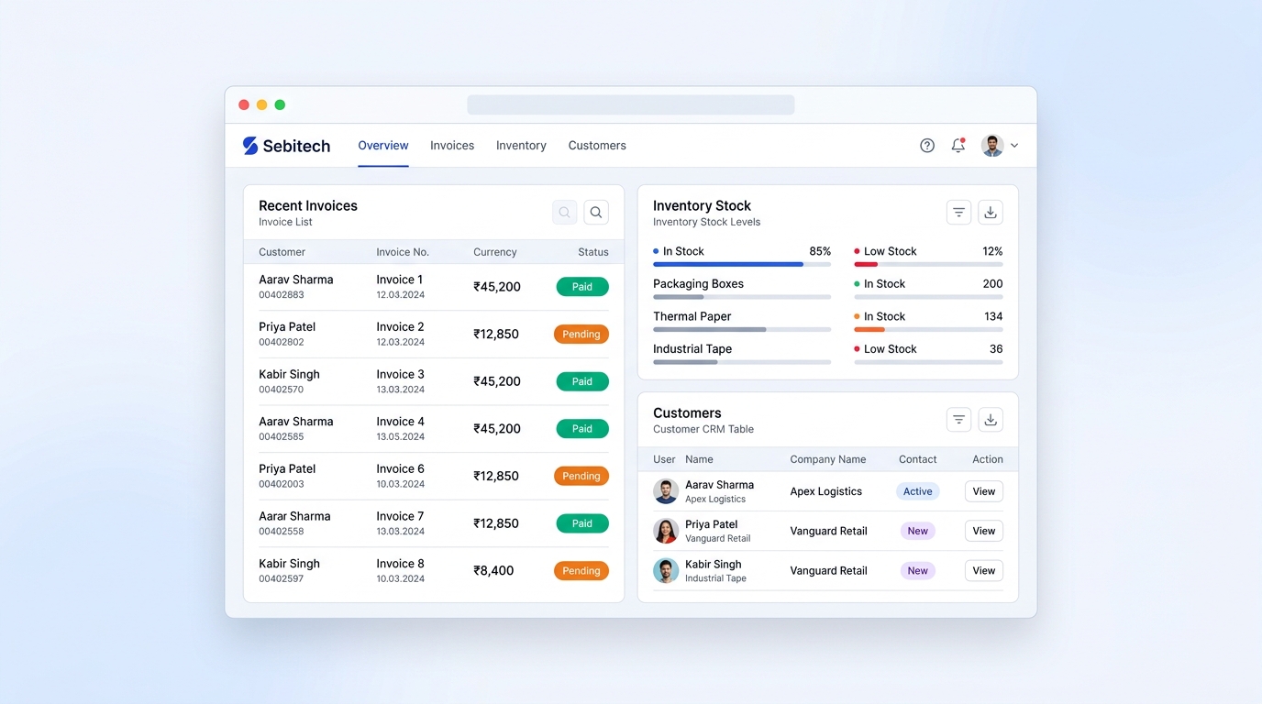1262x704 pixels.
Task: Click the stock value 134
Action: click(x=993, y=316)
